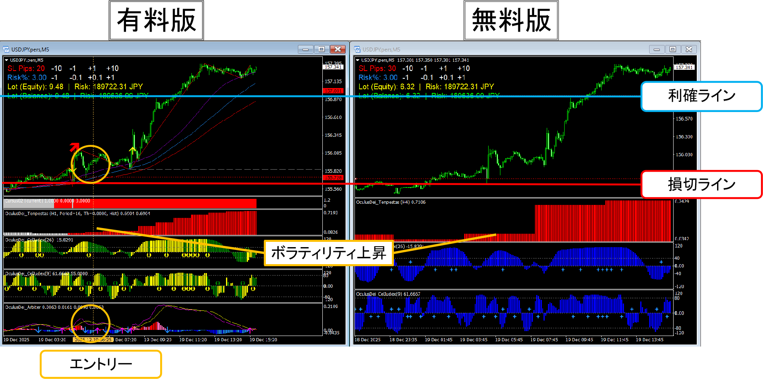Close the active USDJPY chart window

click(x=338, y=50)
